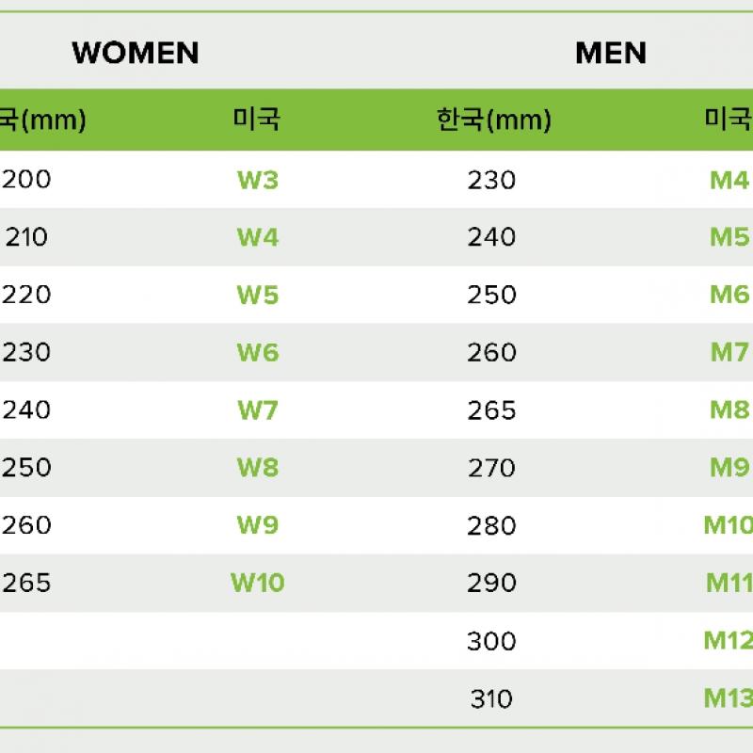The height and width of the screenshot is (753, 753).
Task: Click the WOMEN section header
Action: tap(136, 53)
